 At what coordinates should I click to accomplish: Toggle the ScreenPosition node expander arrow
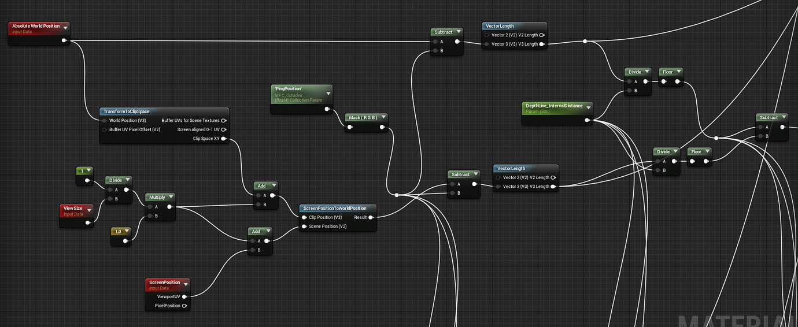[x=186, y=283]
